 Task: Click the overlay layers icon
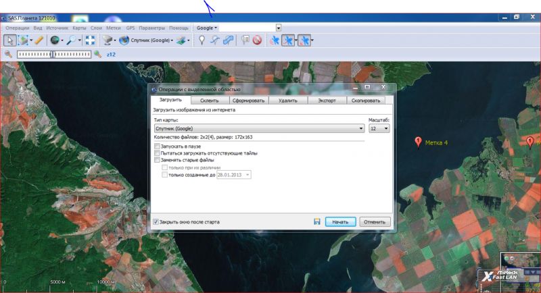[181, 41]
